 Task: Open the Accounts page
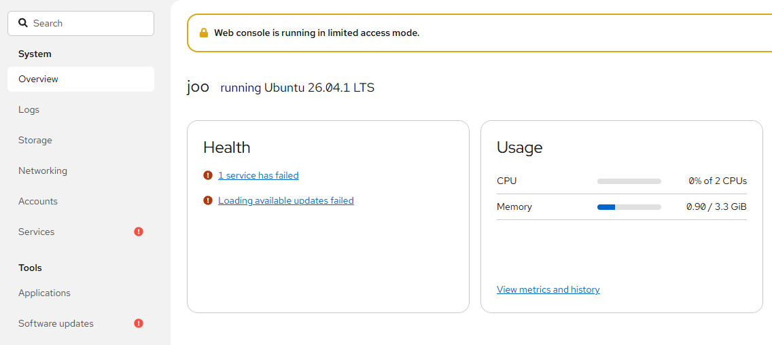81,201
